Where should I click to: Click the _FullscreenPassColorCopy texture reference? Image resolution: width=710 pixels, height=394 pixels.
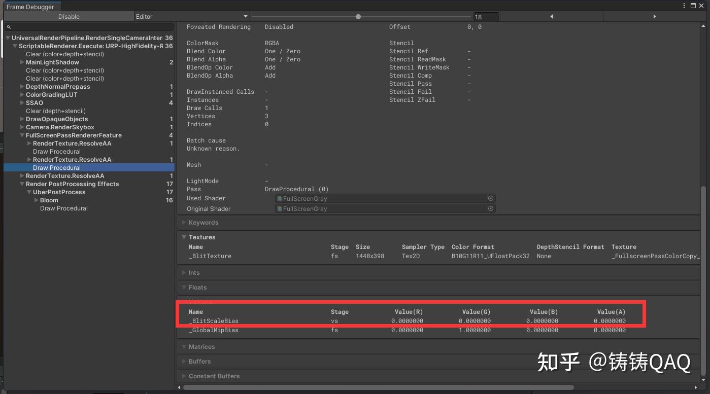click(655, 256)
